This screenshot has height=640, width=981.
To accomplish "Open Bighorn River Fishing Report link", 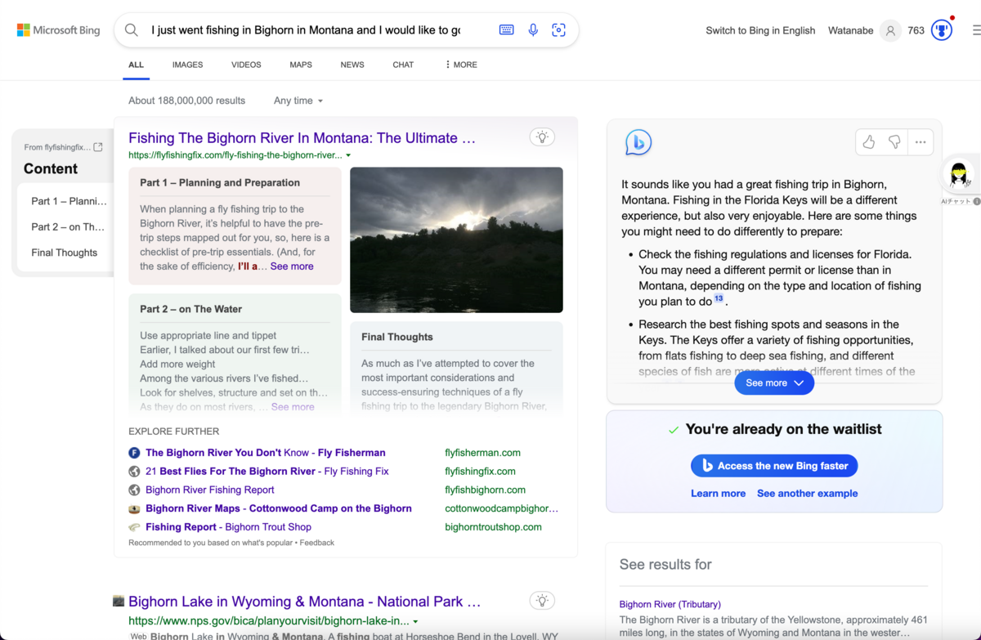I will point(210,490).
